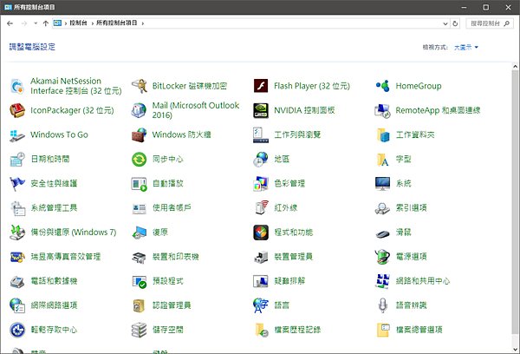Open the 檔案歷程記錄 icon
The width and height of the screenshot is (520, 354).
tap(261, 330)
